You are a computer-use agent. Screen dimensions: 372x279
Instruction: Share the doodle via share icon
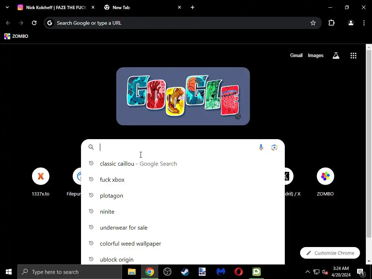coord(238,117)
